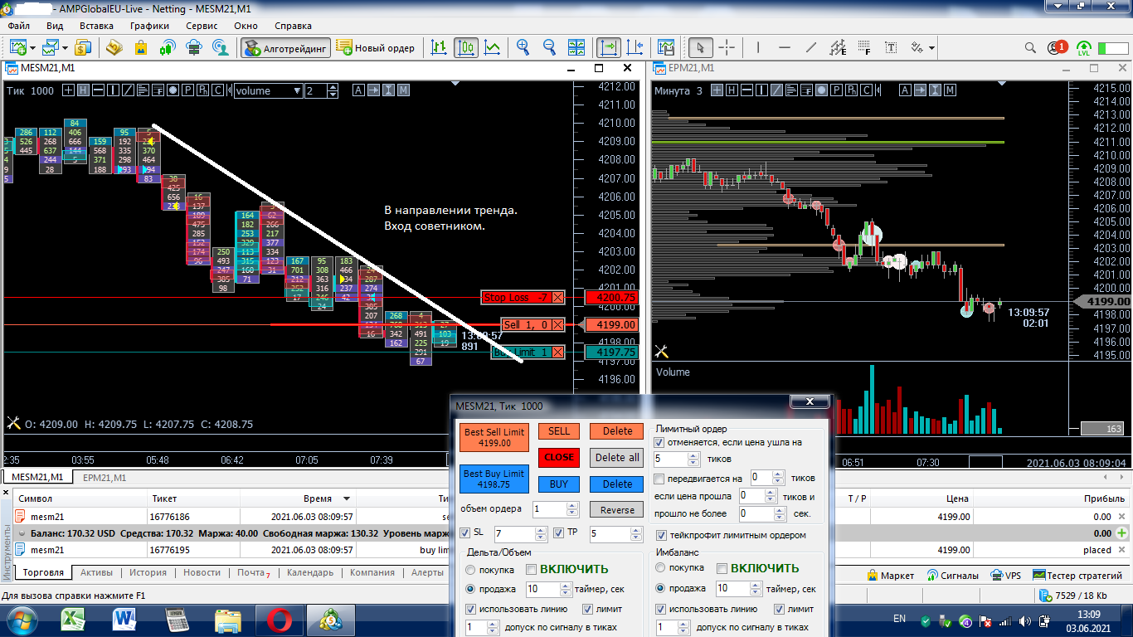Screen dimensions: 1133x637
Task: Toggle 'тейкпрофит лимитным ордером' checkbox
Action: (662, 536)
